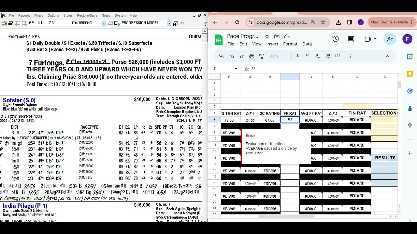Bookmark this page with star icon
417x234 pixels.
323,22
